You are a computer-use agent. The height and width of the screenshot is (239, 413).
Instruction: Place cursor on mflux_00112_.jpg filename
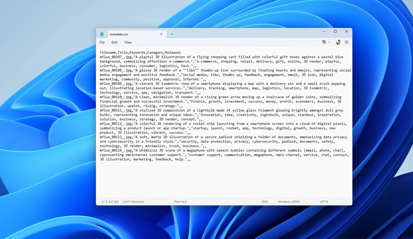[x=116, y=124]
